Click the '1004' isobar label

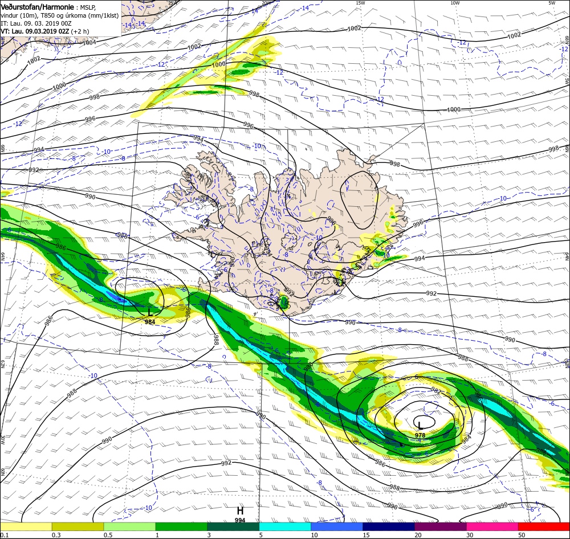89,43
